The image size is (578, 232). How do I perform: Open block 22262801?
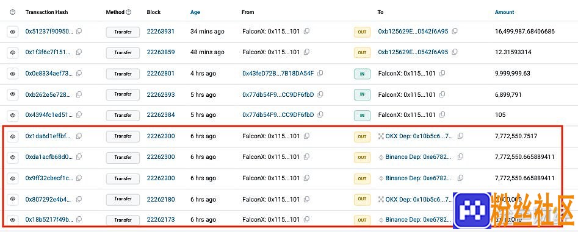161,73
